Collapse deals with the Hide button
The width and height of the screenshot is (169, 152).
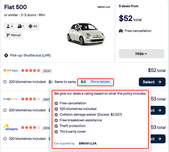pos(141,54)
